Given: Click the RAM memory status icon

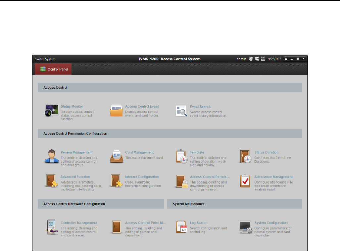Looking at the screenshot, I should [263, 59].
